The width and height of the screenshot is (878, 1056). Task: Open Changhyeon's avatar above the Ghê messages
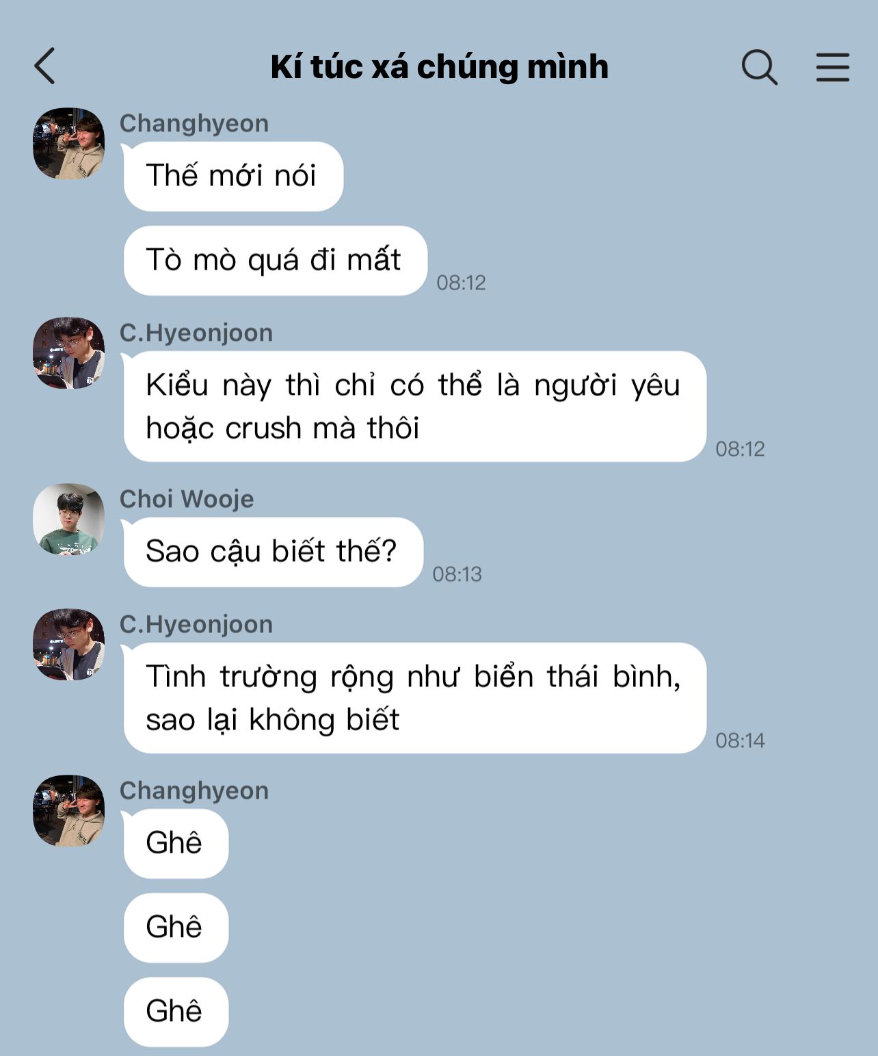pos(68,810)
